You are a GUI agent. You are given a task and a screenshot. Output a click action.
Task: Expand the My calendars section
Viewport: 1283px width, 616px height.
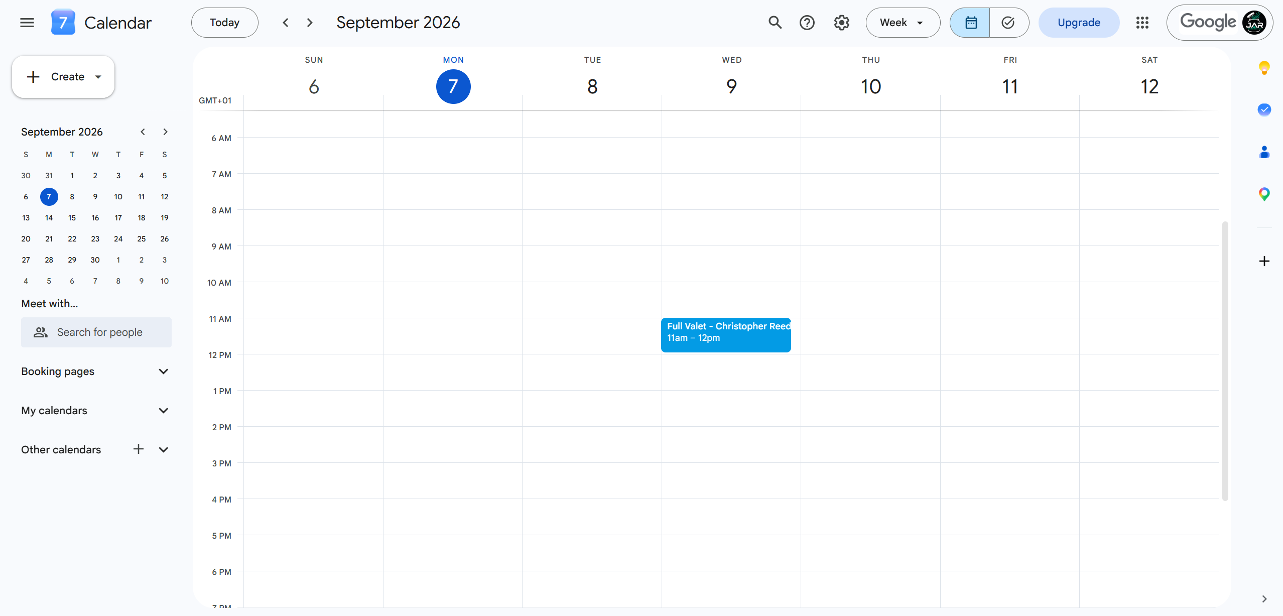[x=163, y=411]
